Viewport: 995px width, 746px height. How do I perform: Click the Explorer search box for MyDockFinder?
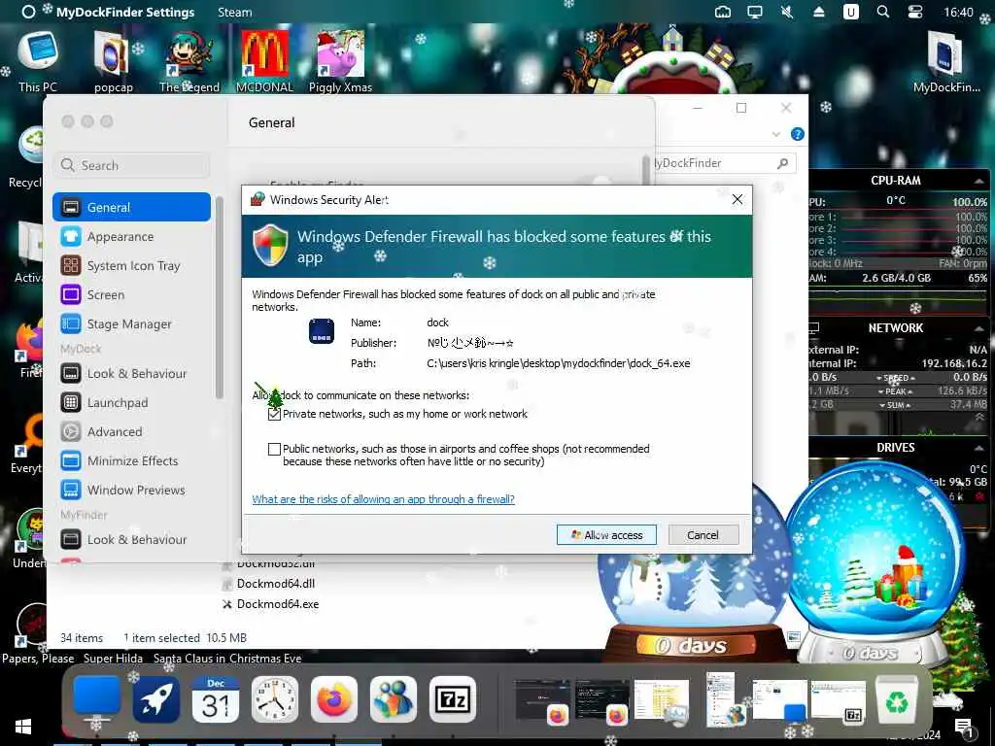click(724, 163)
